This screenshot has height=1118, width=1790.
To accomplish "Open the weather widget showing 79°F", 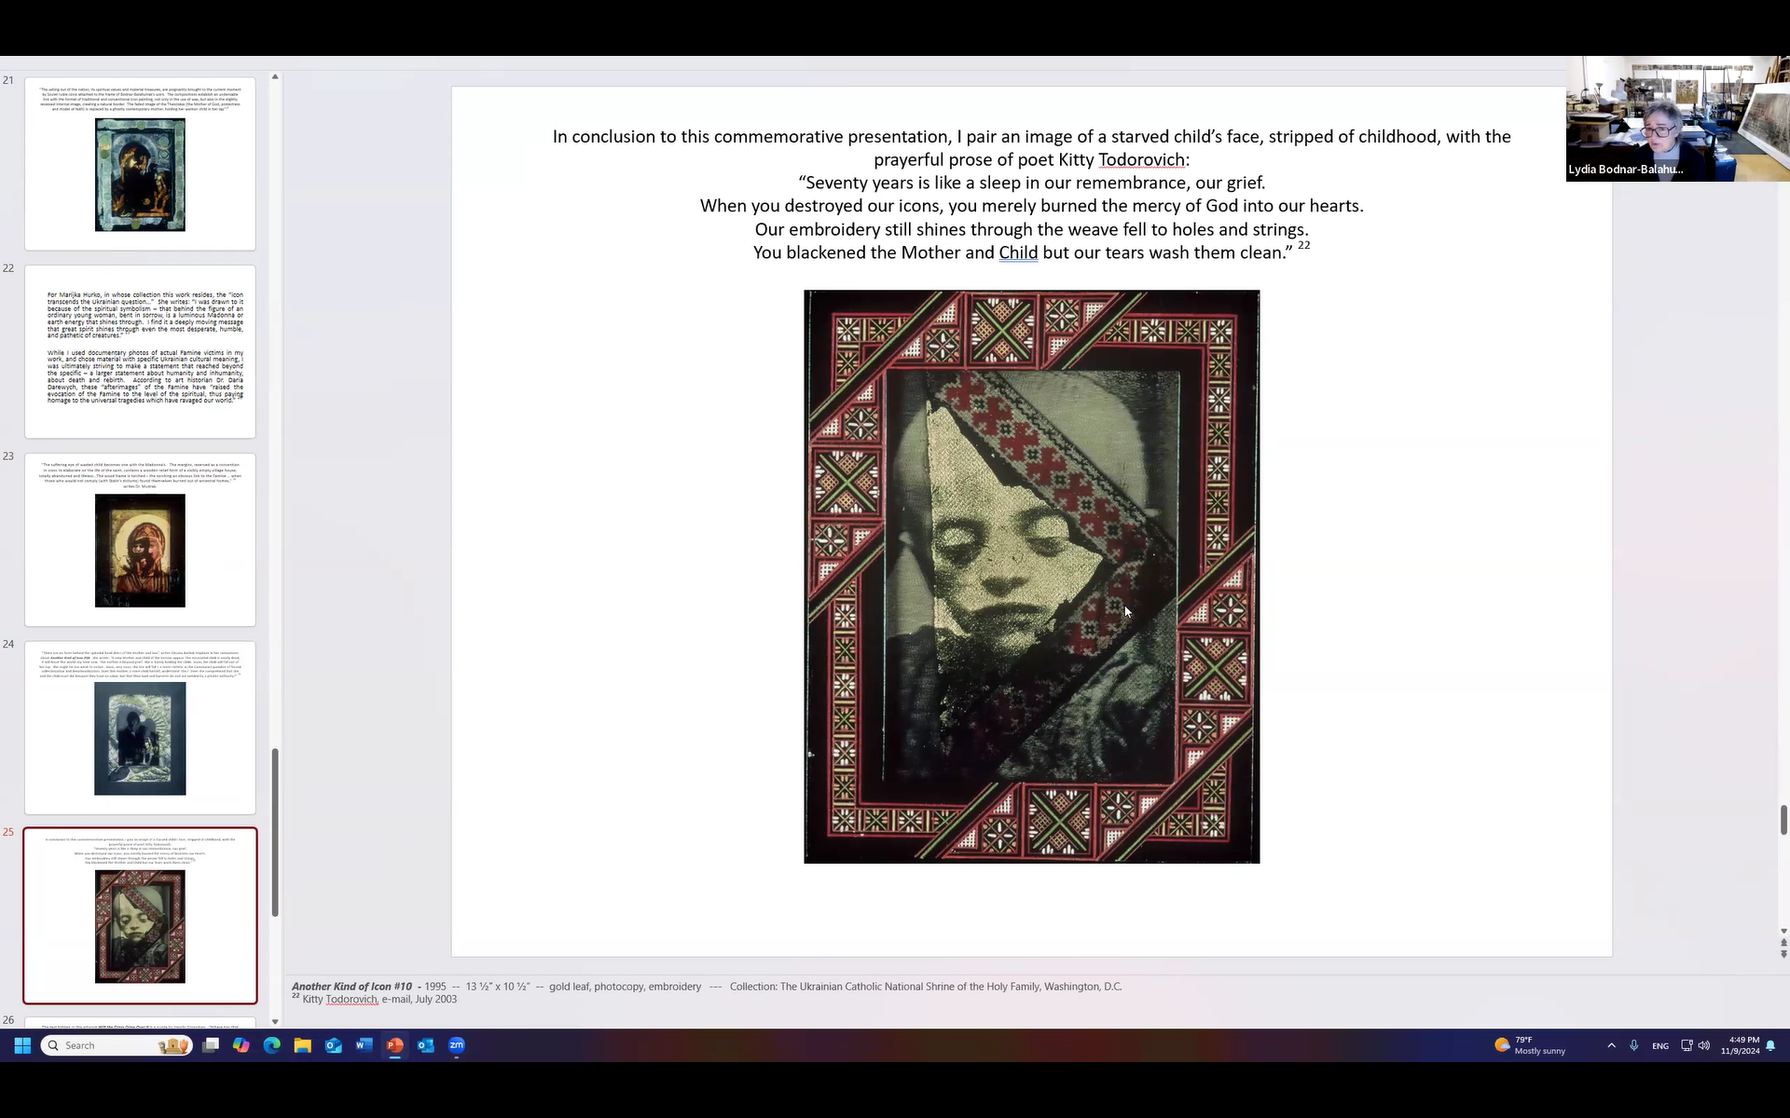I will tap(1531, 1045).
